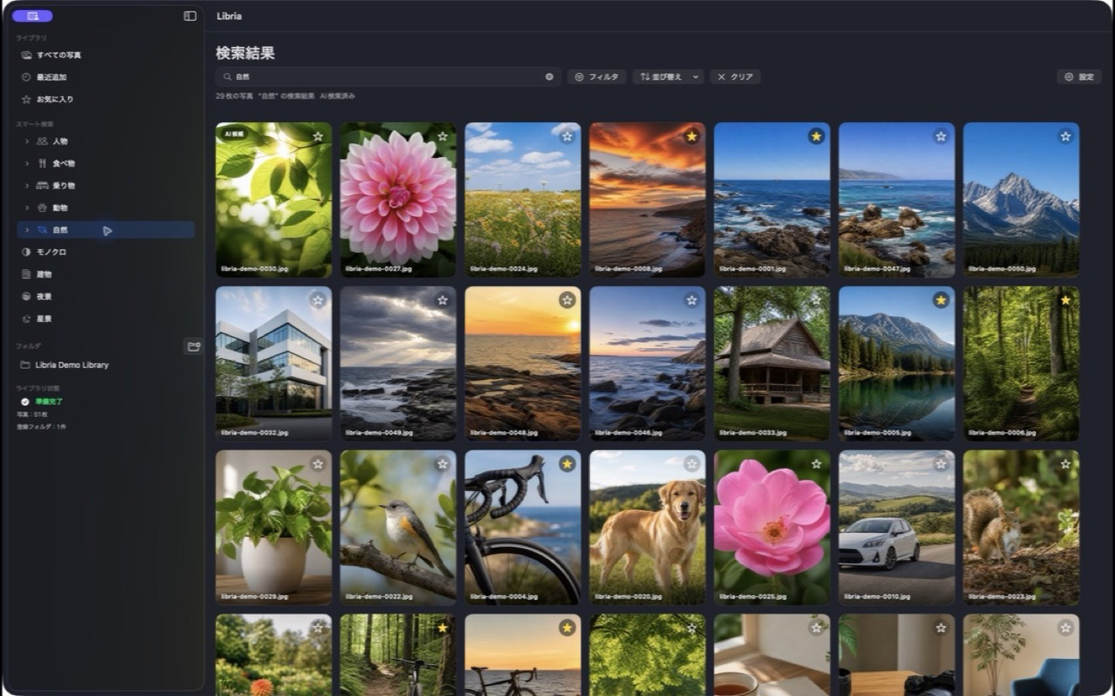The image size is (1115, 696).
Task: Click the purple library button at top-left
Action: click(33, 15)
